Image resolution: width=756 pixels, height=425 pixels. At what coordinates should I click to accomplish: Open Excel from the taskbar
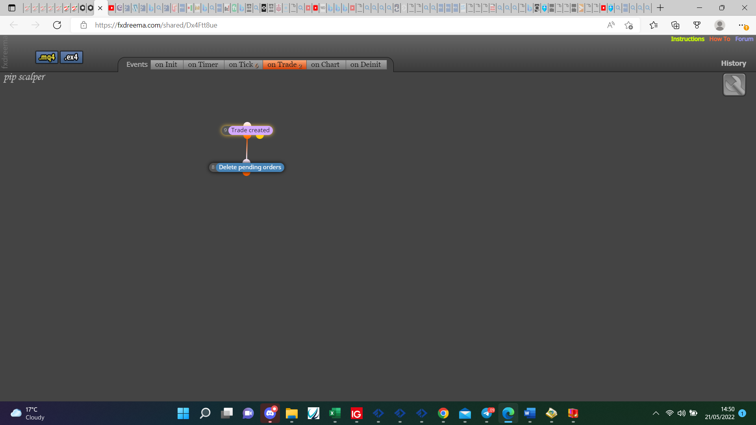[335, 413]
